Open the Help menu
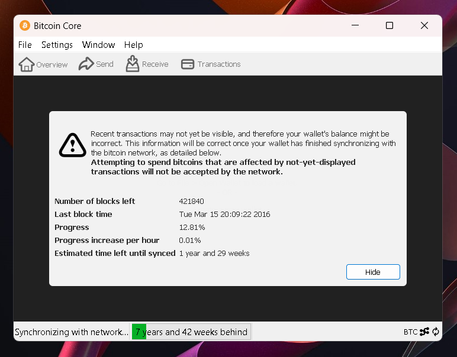 click(x=133, y=45)
